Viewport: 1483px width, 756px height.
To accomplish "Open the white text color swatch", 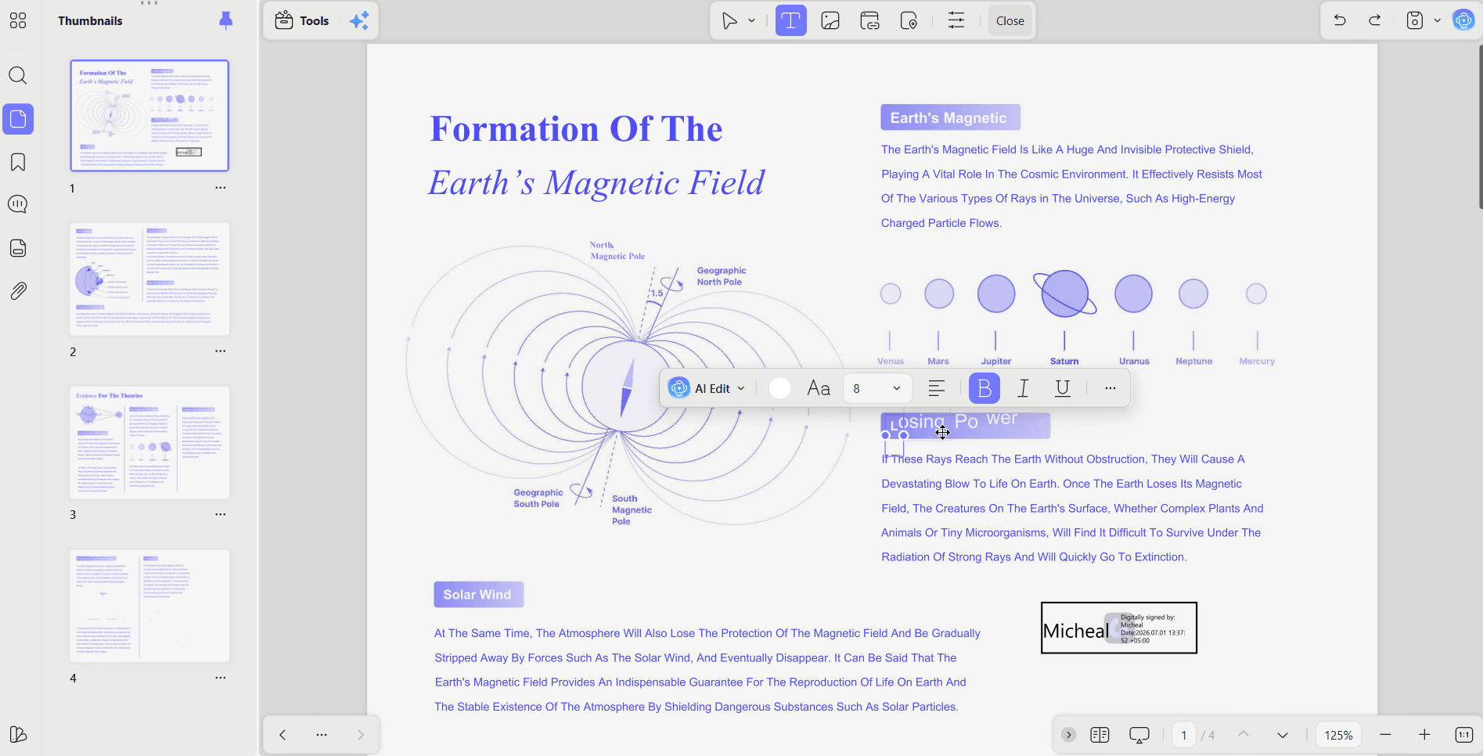I will pyautogui.click(x=779, y=388).
